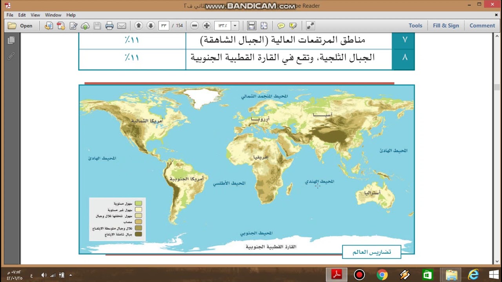The image size is (502, 282).
Task: Click the 'المحيط الهندي' ocean label
Action: point(320,181)
